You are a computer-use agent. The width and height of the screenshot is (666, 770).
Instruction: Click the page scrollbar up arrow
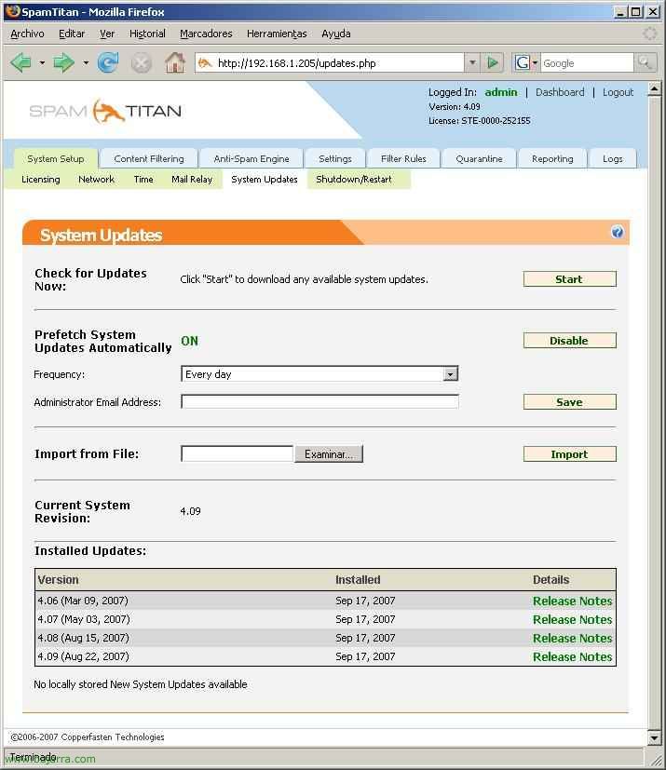(654, 89)
